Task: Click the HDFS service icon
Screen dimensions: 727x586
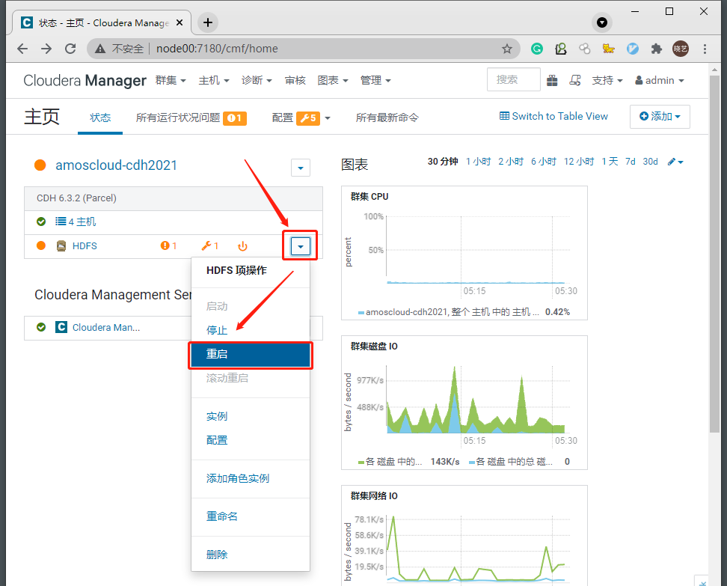Action: click(61, 246)
